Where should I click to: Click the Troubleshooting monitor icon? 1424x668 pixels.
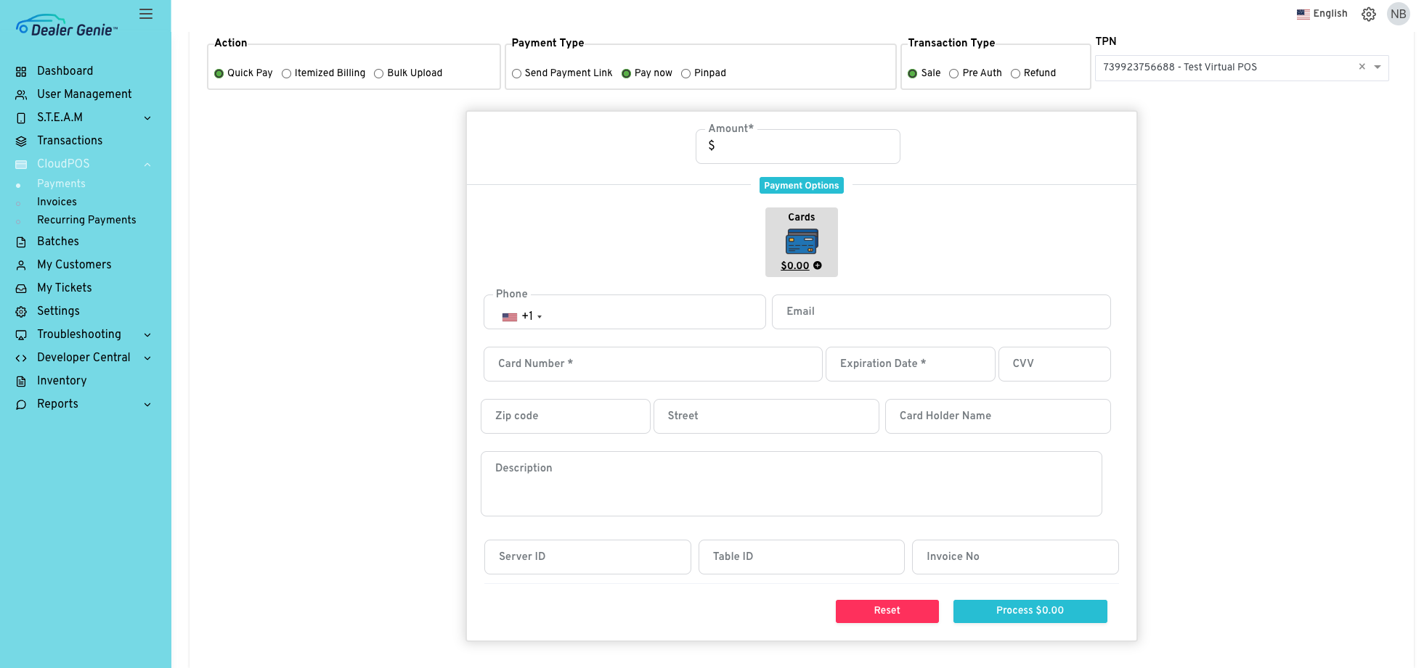(x=21, y=335)
